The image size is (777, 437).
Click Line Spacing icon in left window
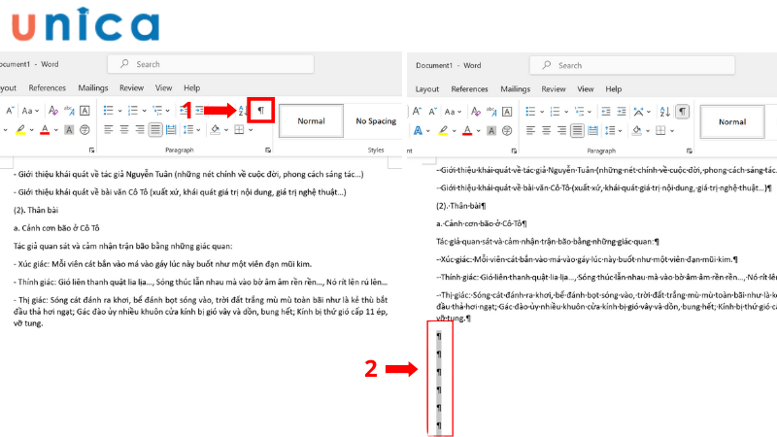(187, 130)
